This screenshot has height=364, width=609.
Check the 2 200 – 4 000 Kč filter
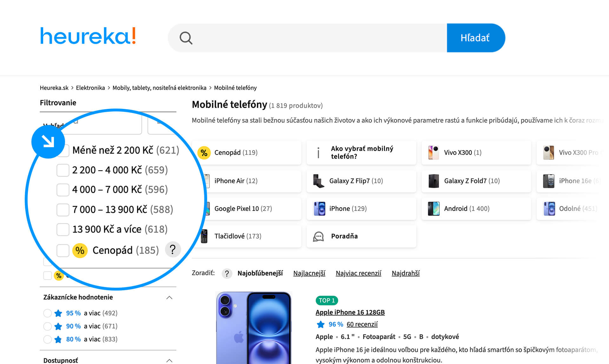click(63, 170)
